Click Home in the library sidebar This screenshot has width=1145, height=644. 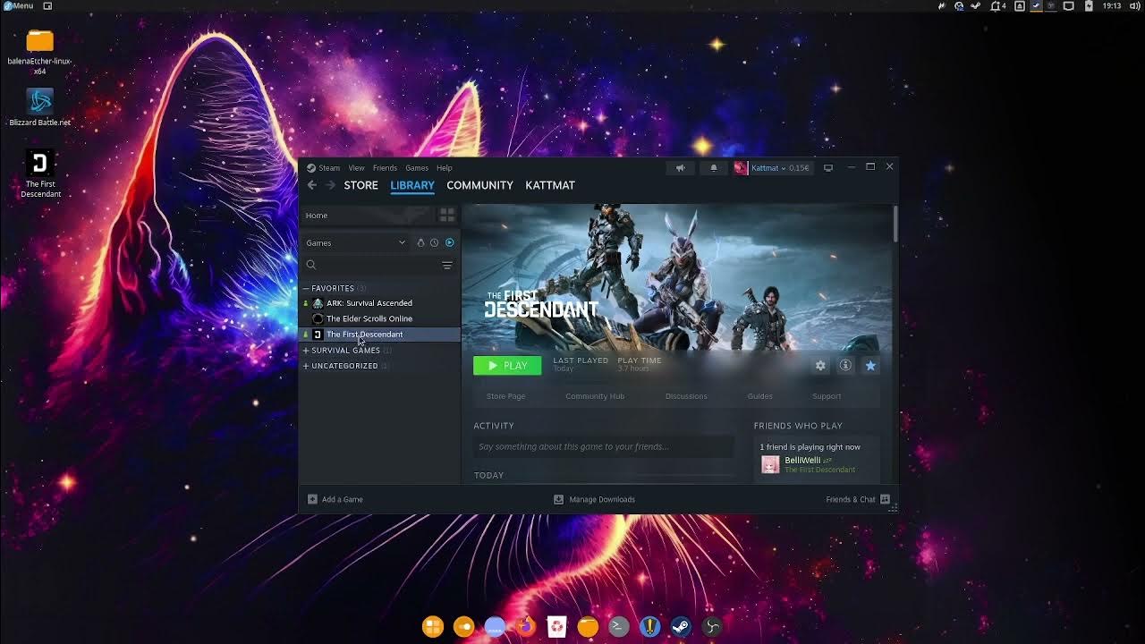[x=367, y=216]
